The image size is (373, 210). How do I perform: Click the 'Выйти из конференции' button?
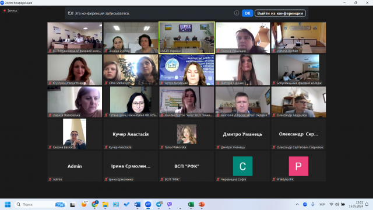tap(280, 13)
